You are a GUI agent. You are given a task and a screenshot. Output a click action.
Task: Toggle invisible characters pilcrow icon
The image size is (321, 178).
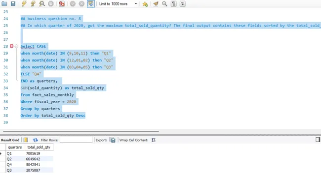tap(174, 3)
